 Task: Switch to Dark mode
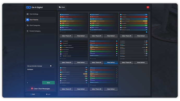pyautogui.click(x=33, y=94)
